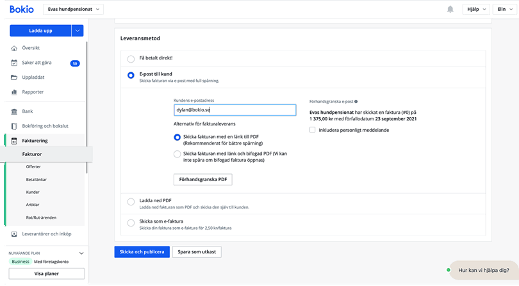The width and height of the screenshot is (519, 286).
Task: Select the Få betalt direkt! radio option
Action: 131,59
